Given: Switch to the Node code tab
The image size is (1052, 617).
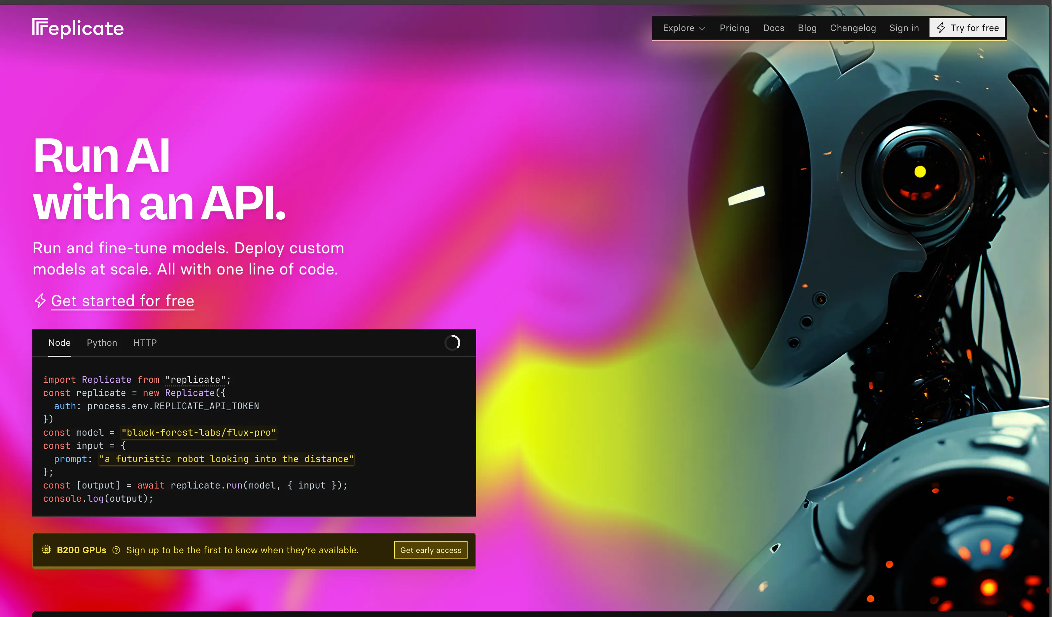Looking at the screenshot, I should click(x=59, y=343).
